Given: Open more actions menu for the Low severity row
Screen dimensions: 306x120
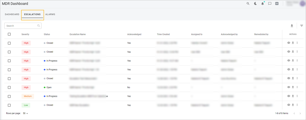Looking at the screenshot, I should 297,105.
